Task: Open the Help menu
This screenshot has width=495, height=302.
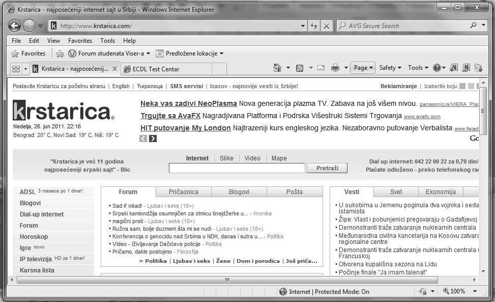Action: click(x=129, y=40)
